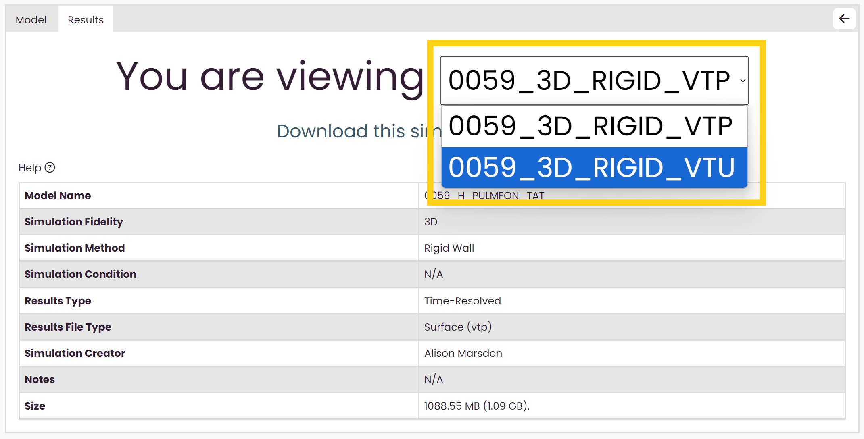Click the Time-Resolved value

[462, 301]
